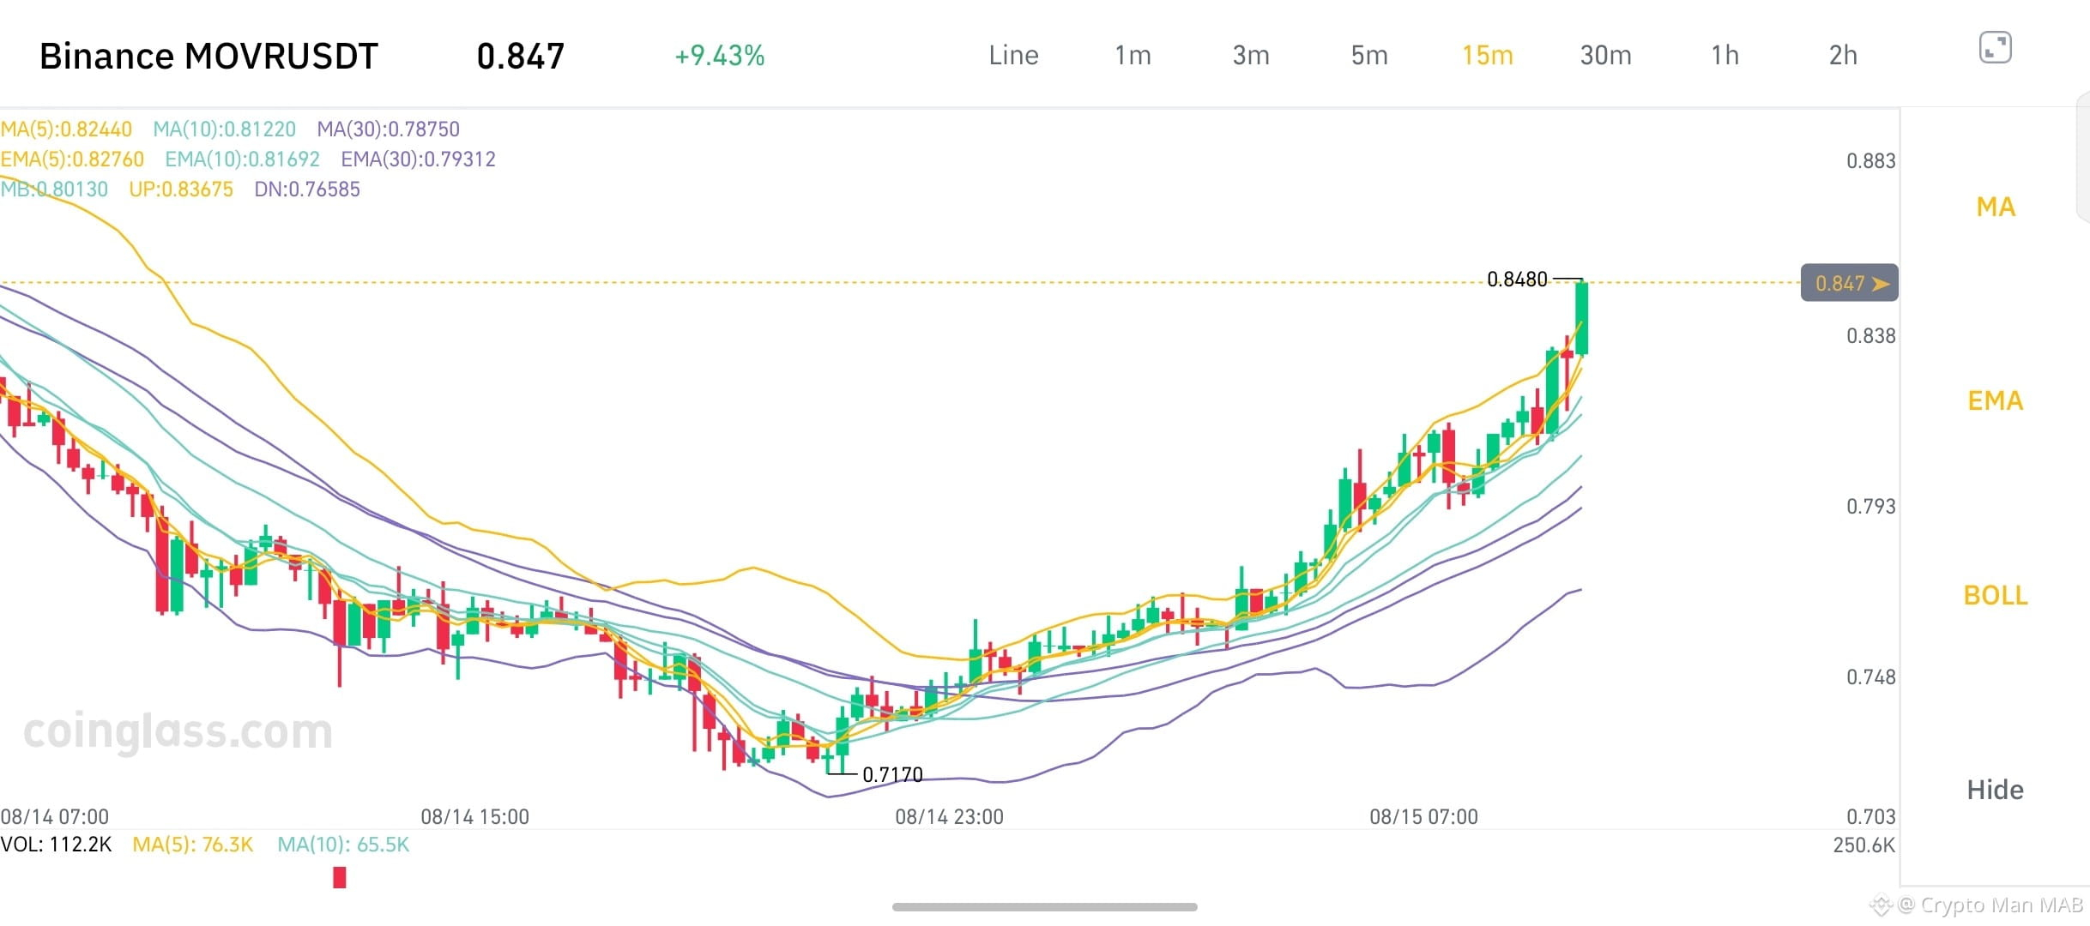The height and width of the screenshot is (926, 2090).
Task: Click the 0.847 current price tag on axis
Action: [1849, 283]
